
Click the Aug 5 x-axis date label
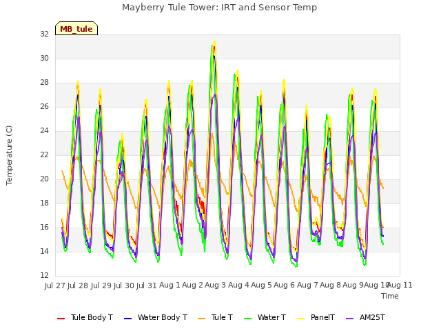click(x=262, y=285)
